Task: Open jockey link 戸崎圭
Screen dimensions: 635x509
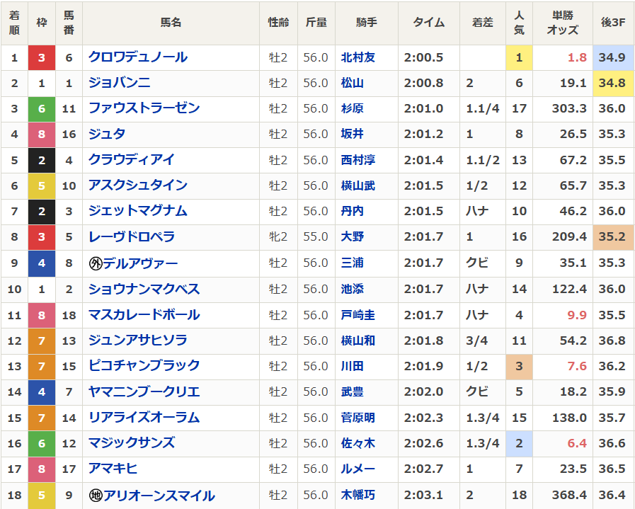Action: [x=358, y=315]
